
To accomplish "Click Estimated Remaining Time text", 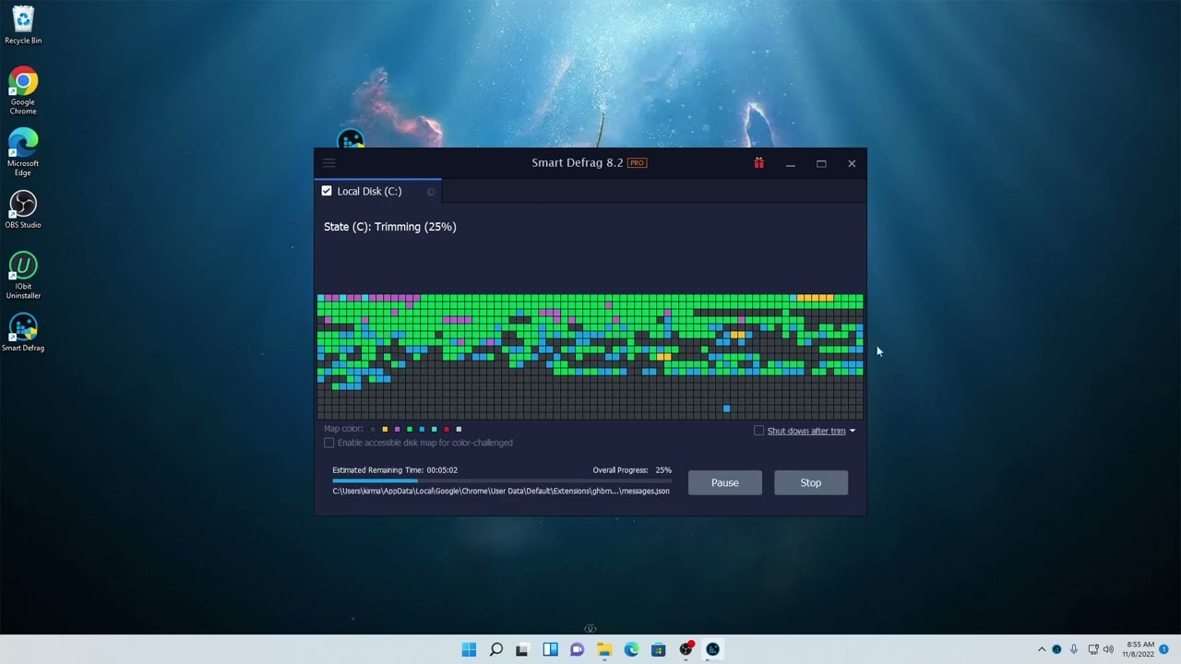I will click(x=395, y=470).
